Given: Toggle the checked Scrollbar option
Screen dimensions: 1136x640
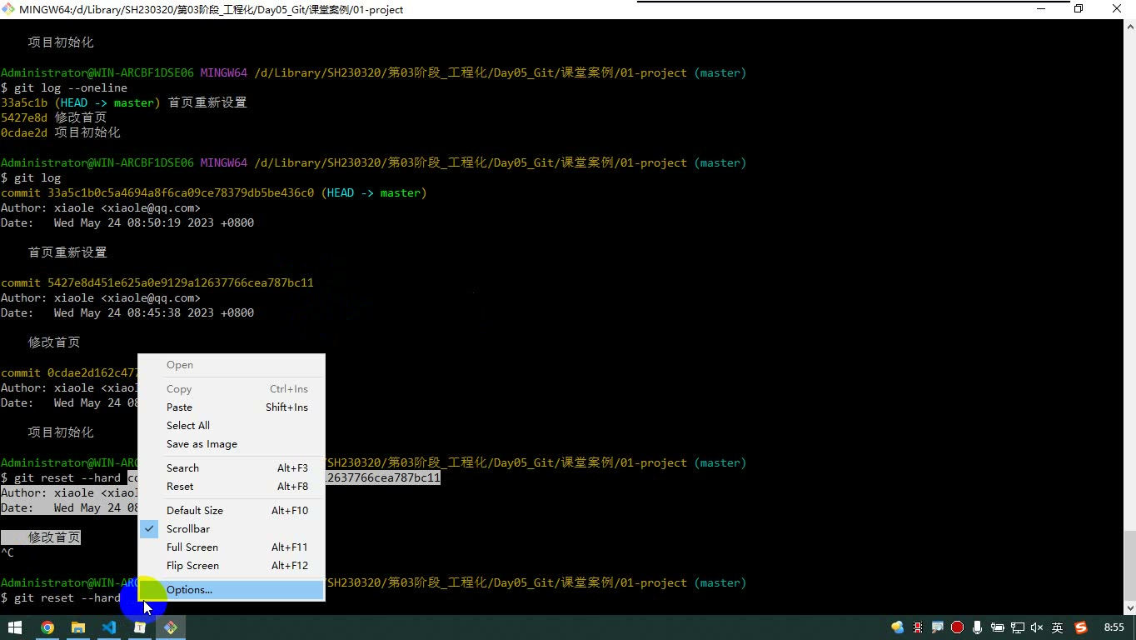Looking at the screenshot, I should coord(231,529).
